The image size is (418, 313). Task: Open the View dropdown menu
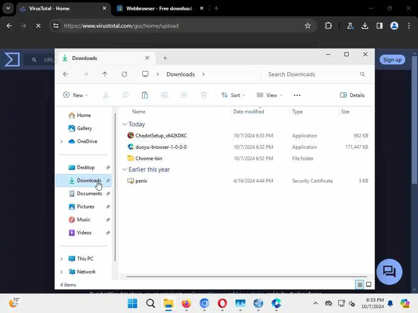tap(269, 95)
